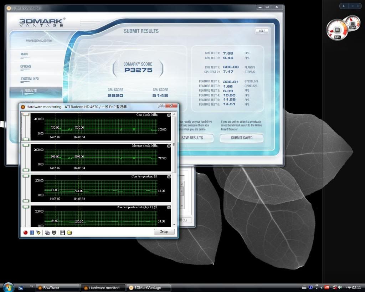
Task: Click the HELP button in 3DMark Vantage
Action: (x=262, y=31)
